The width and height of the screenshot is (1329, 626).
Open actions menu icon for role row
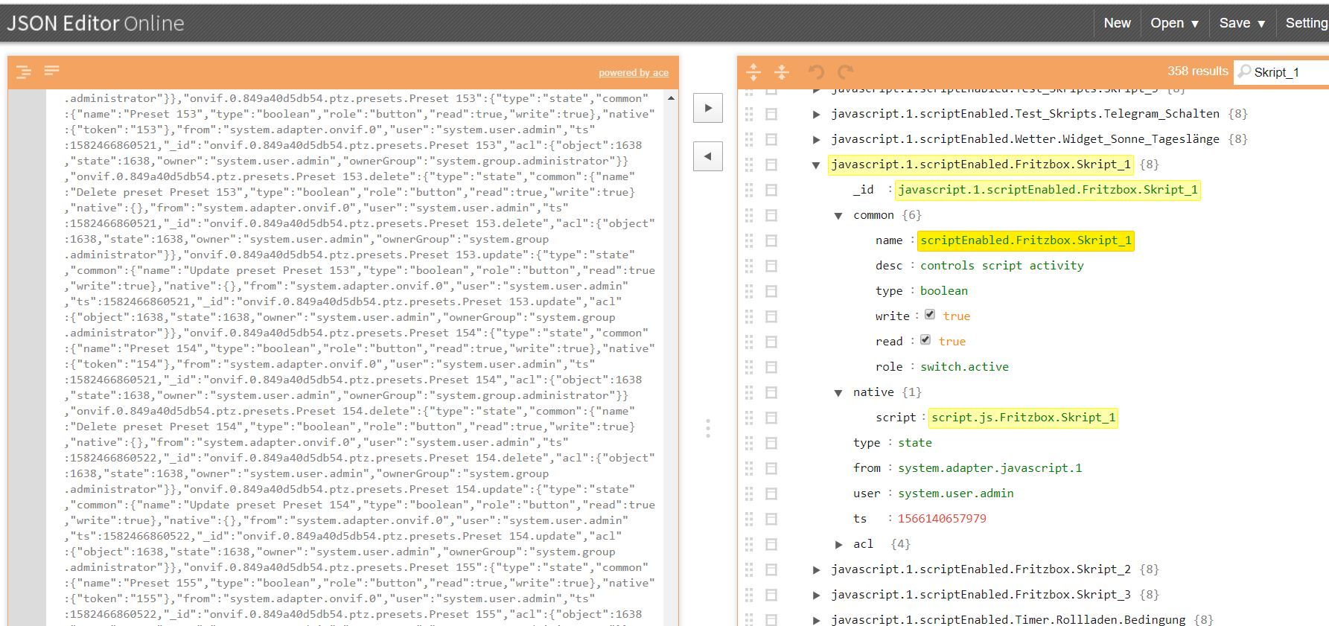click(x=771, y=367)
